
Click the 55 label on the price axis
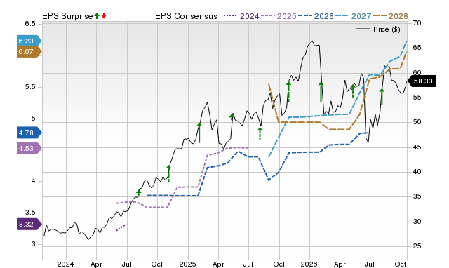click(417, 98)
